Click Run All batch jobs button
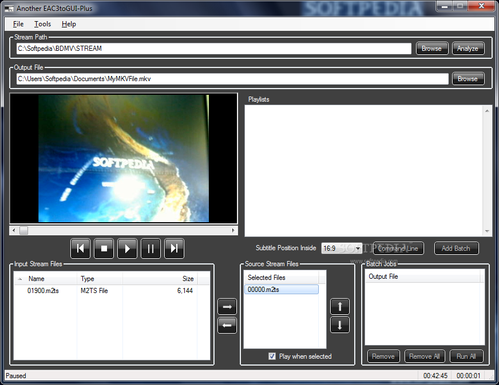 [x=466, y=356]
